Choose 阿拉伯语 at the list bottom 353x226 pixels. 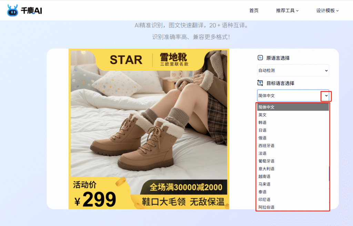[266, 207]
